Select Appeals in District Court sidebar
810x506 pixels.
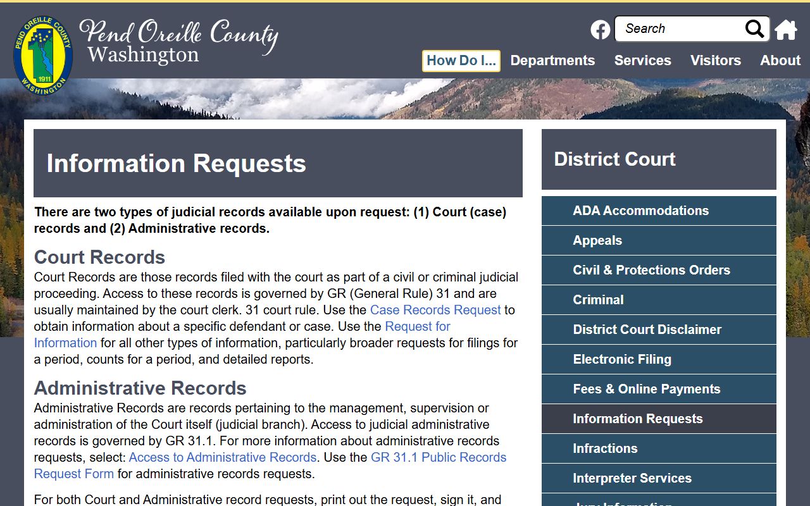pyautogui.click(x=659, y=240)
